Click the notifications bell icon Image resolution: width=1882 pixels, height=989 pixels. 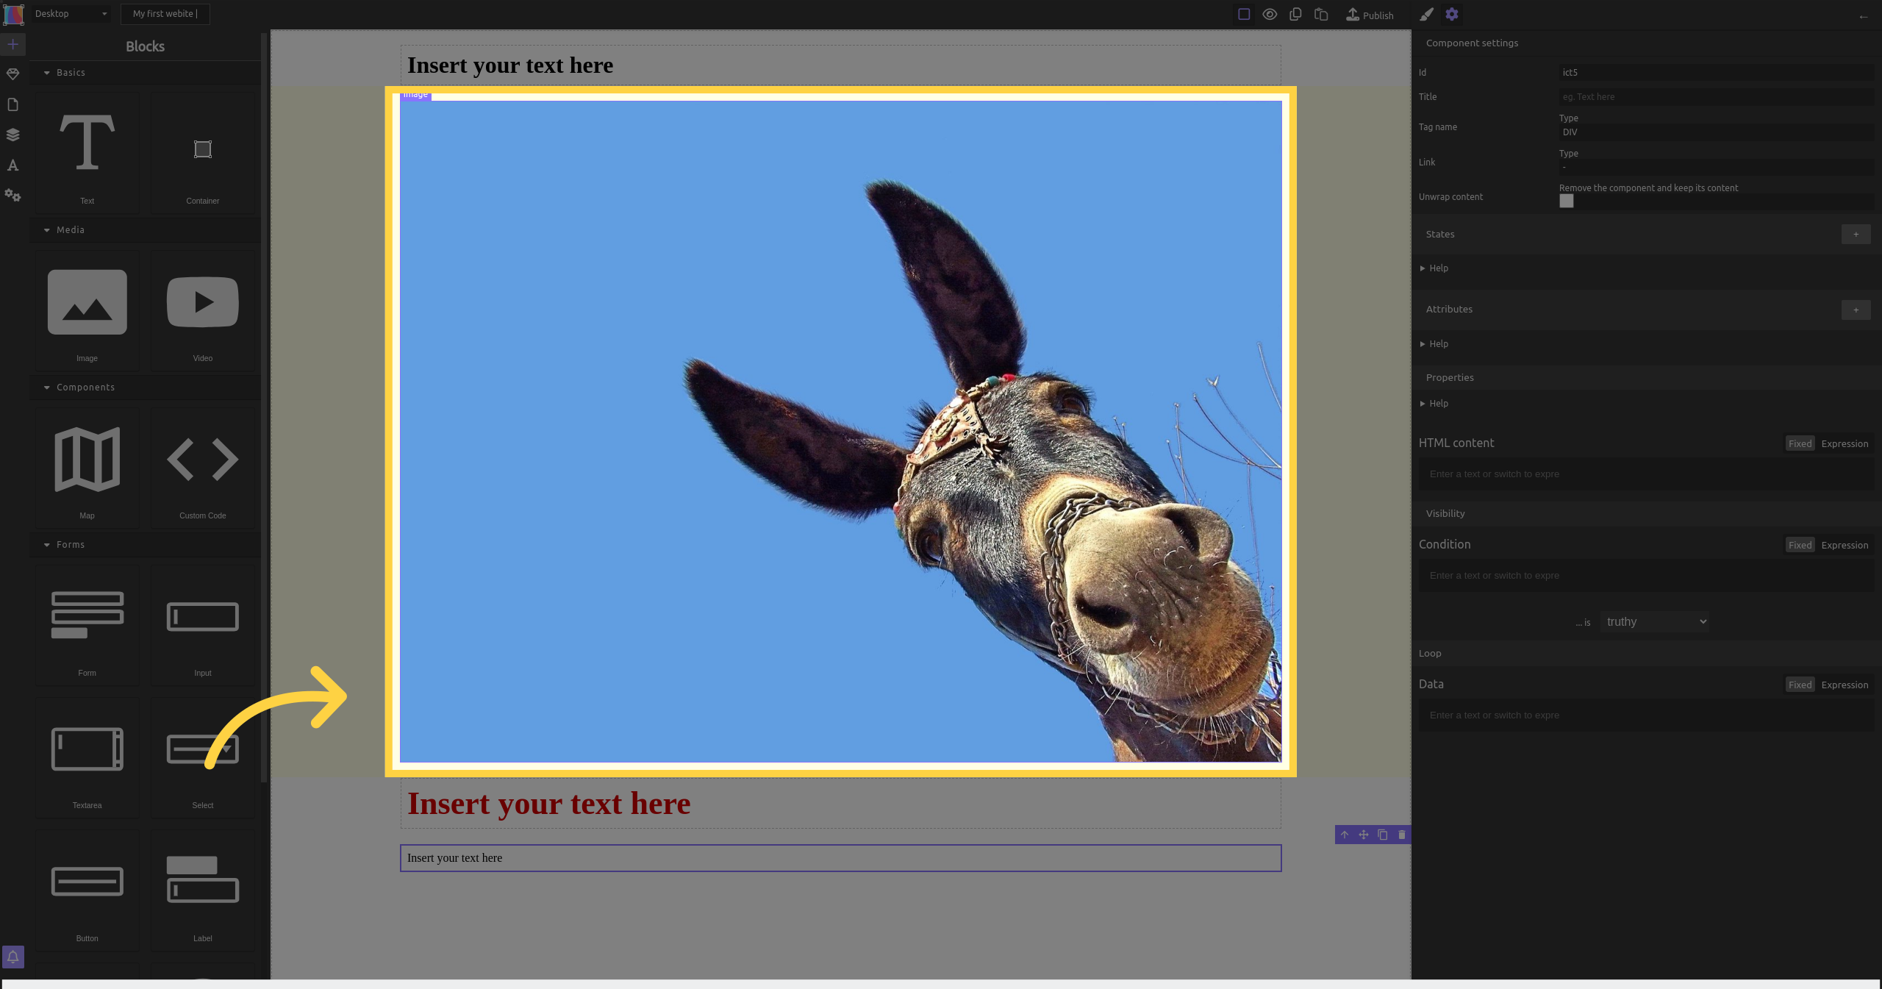(x=13, y=957)
